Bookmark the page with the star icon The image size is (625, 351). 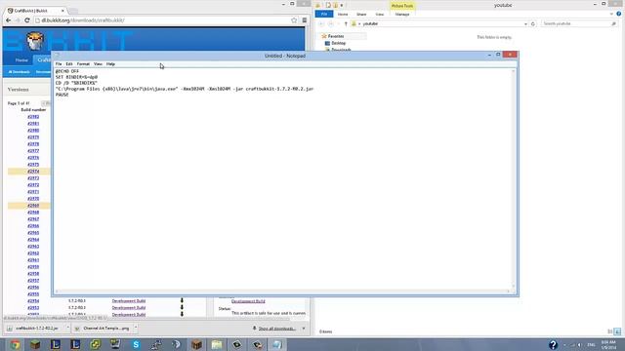pyautogui.click(x=294, y=20)
